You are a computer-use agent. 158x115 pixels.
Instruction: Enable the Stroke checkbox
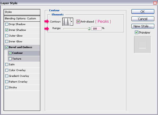click(x=7, y=87)
